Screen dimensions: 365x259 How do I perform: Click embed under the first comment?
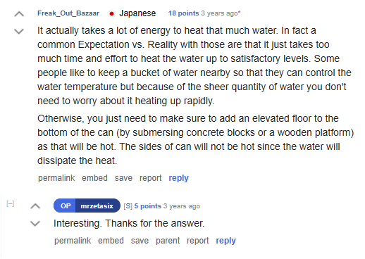coord(94,178)
